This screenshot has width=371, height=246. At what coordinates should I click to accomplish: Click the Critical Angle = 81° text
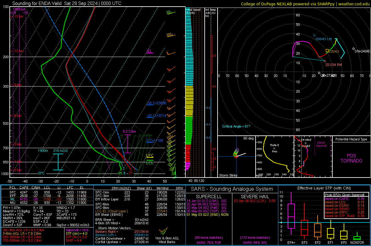point(236,126)
